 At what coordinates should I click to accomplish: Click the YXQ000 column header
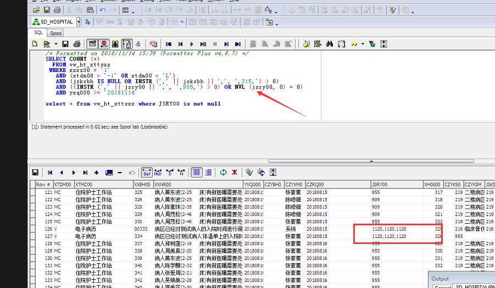[253, 185]
